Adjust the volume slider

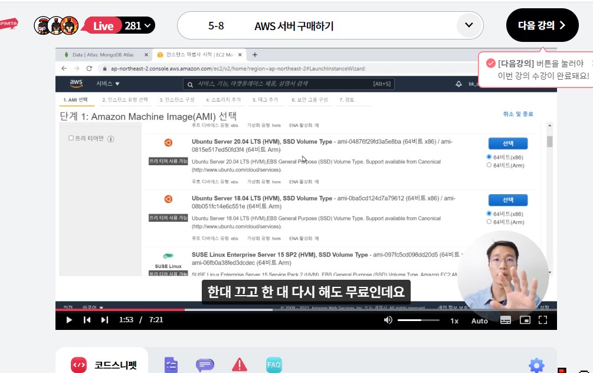click(x=418, y=320)
